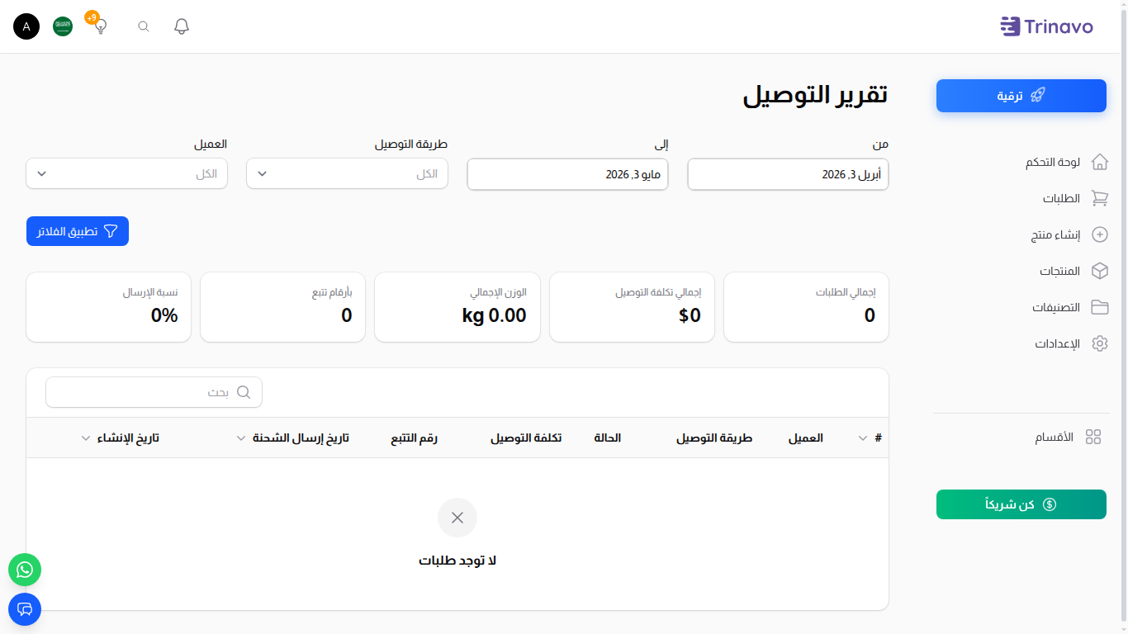1128x634 pixels.
Task: Click the كن شريكاً partner button
Action: point(1021,504)
